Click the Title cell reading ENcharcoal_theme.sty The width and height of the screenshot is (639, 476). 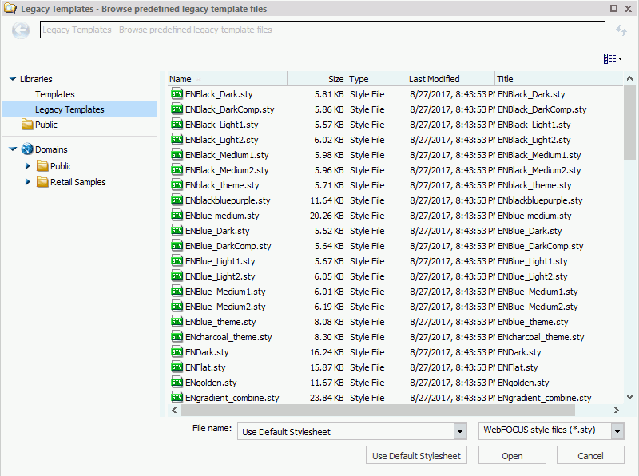tap(541, 337)
